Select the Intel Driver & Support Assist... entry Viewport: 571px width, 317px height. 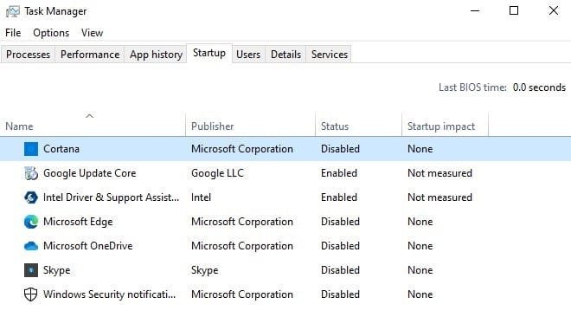coord(111,197)
